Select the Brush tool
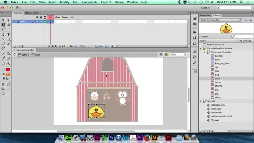This screenshot has width=254, height=143. coord(8,44)
